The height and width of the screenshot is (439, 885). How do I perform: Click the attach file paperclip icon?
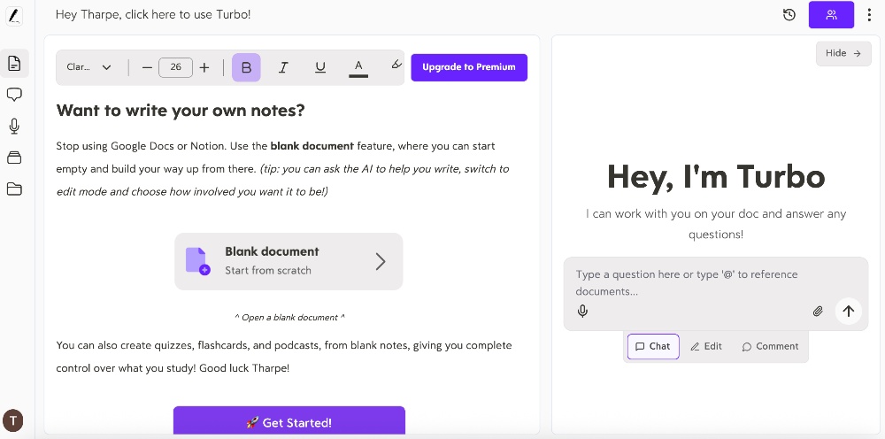(x=818, y=311)
